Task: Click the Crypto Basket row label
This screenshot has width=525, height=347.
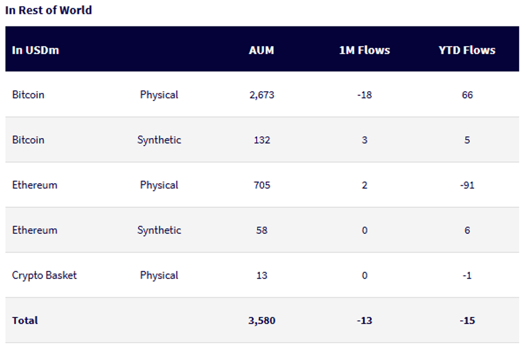Action: [x=44, y=275]
